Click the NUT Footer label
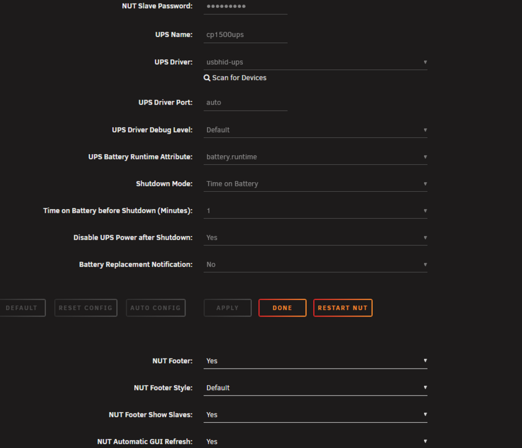The width and height of the screenshot is (522, 448). (172, 361)
